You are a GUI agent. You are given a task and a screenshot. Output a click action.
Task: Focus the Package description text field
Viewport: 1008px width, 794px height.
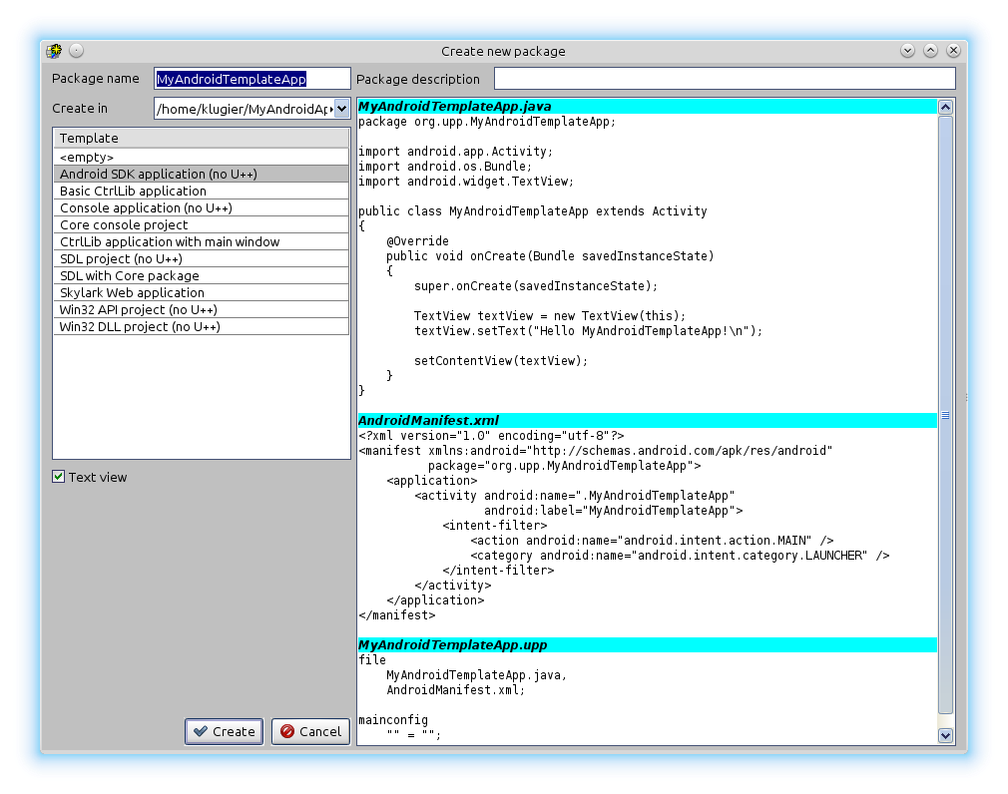pos(724,79)
